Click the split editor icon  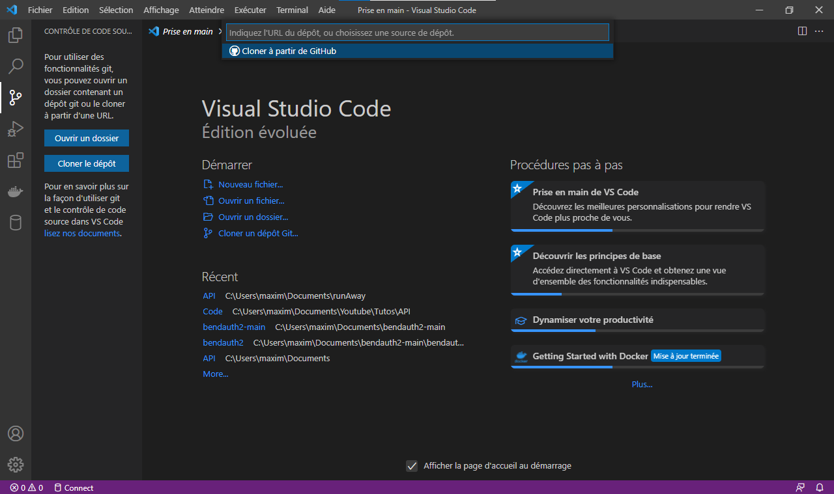point(802,31)
